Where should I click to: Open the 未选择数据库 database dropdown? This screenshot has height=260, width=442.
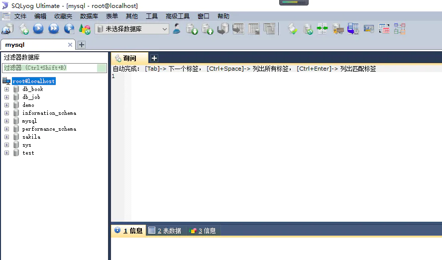tap(132, 29)
